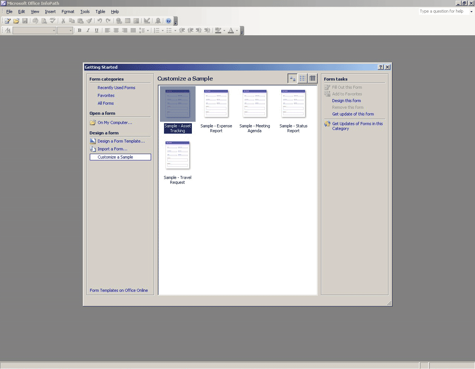Click Design this form task link
The image size is (475, 369).
click(346, 101)
